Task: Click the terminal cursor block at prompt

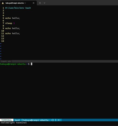Action: pos(31,64)
